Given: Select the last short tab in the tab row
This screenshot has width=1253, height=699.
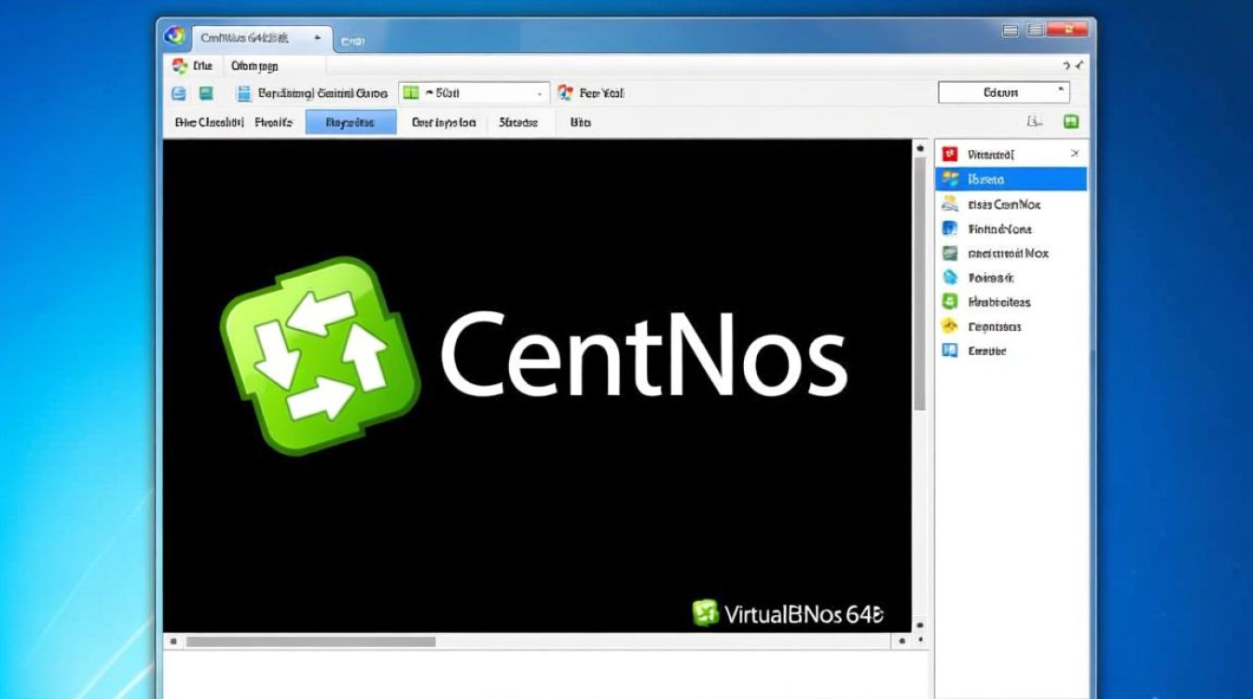Looking at the screenshot, I should point(581,122).
